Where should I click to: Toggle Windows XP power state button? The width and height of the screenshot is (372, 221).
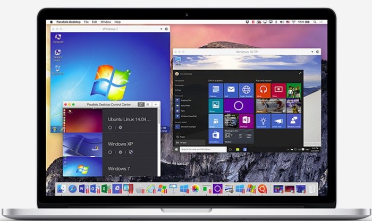(110, 152)
